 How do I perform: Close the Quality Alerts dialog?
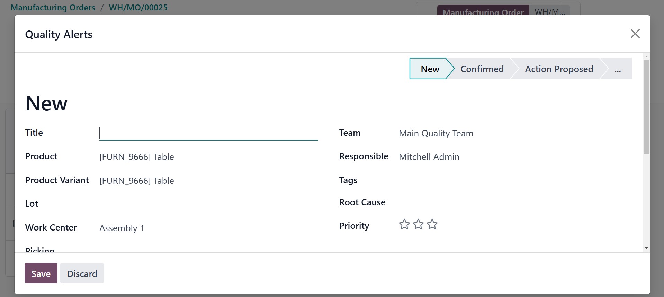[635, 34]
